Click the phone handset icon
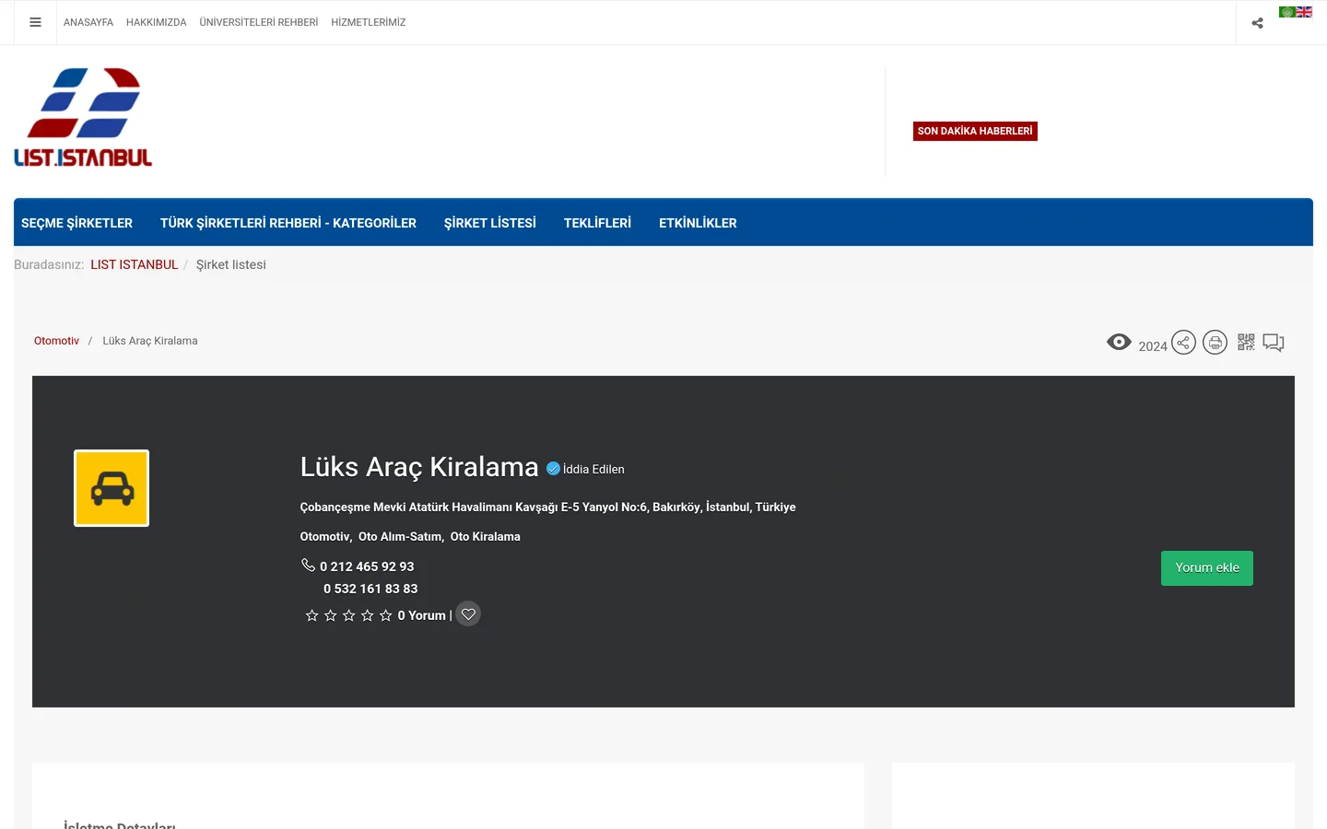Viewport: 1327px width, 829px height. tap(308, 565)
